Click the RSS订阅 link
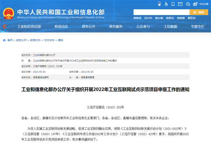This screenshot has width=211, height=147. coord(204,4)
